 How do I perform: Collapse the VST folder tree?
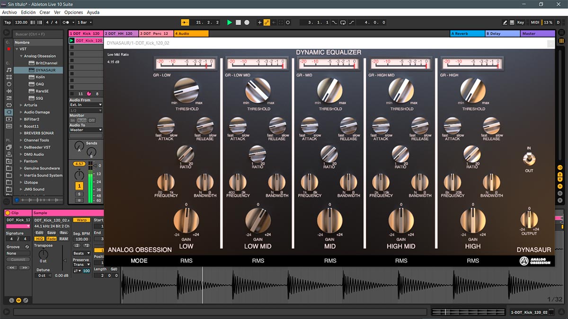click(17, 49)
